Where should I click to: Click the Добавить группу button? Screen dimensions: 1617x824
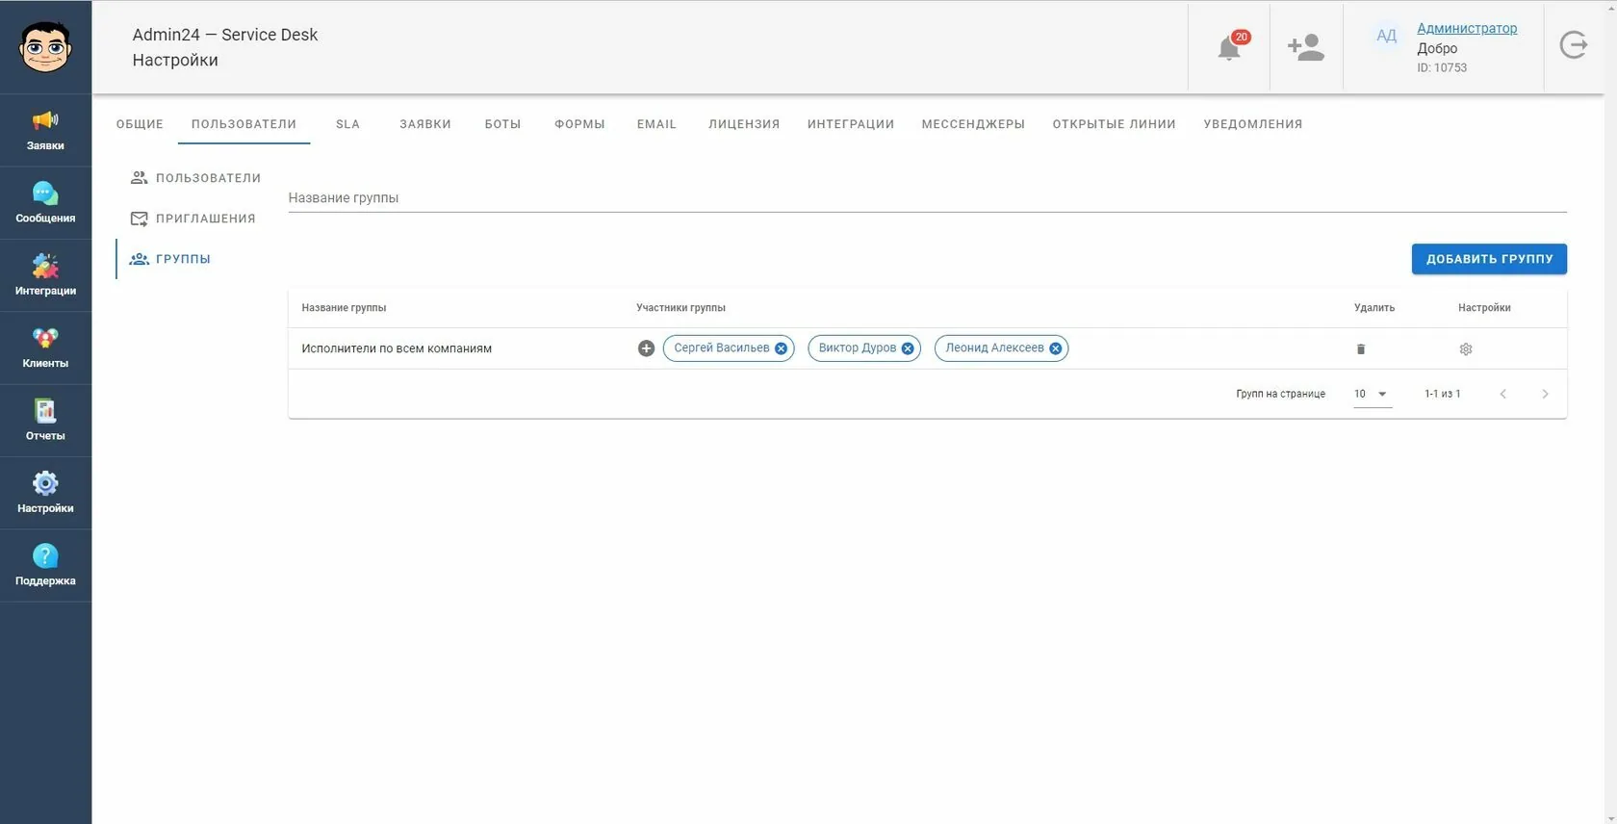pos(1489,259)
